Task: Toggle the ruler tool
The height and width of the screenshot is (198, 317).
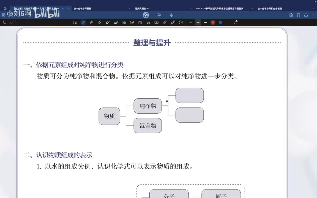Action: [165, 23]
